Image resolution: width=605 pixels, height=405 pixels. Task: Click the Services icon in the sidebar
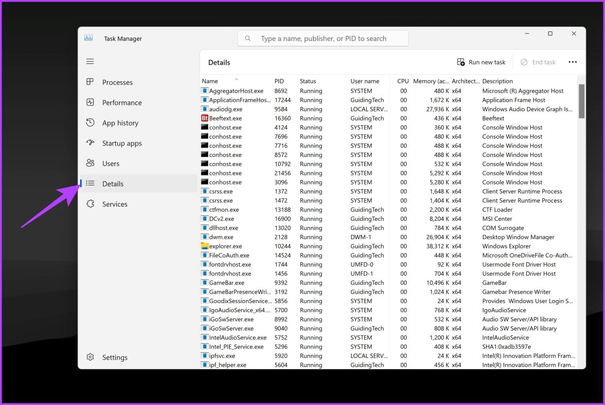click(x=90, y=204)
